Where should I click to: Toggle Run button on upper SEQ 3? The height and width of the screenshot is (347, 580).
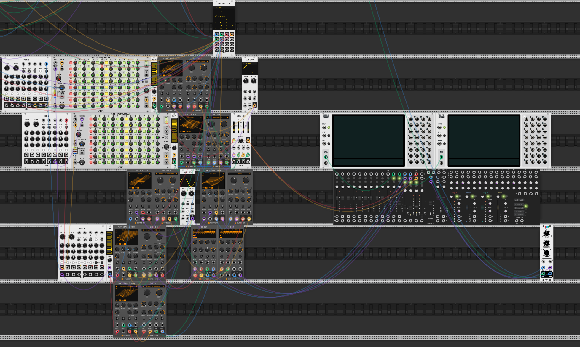41,71
